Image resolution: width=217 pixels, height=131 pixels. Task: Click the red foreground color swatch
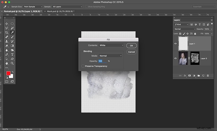(8, 73)
